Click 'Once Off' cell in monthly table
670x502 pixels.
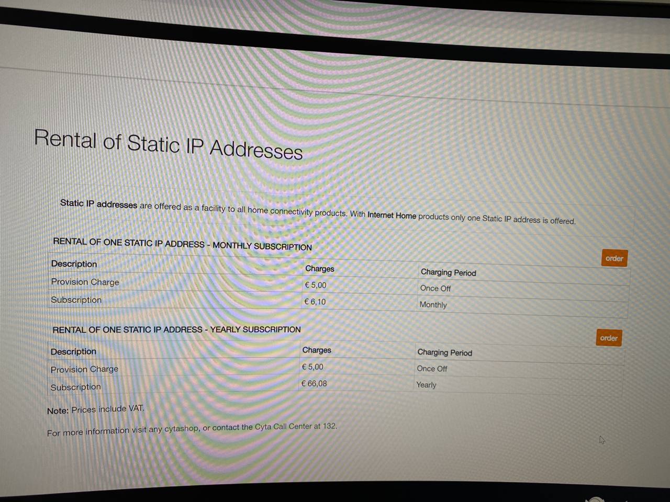(435, 289)
